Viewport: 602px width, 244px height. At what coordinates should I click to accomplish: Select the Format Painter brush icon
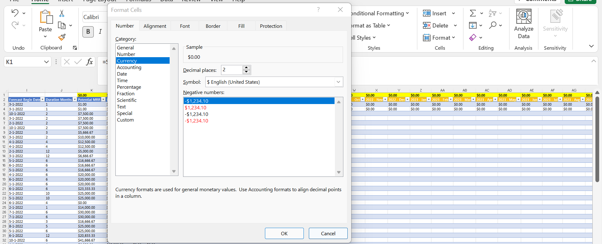click(x=62, y=37)
